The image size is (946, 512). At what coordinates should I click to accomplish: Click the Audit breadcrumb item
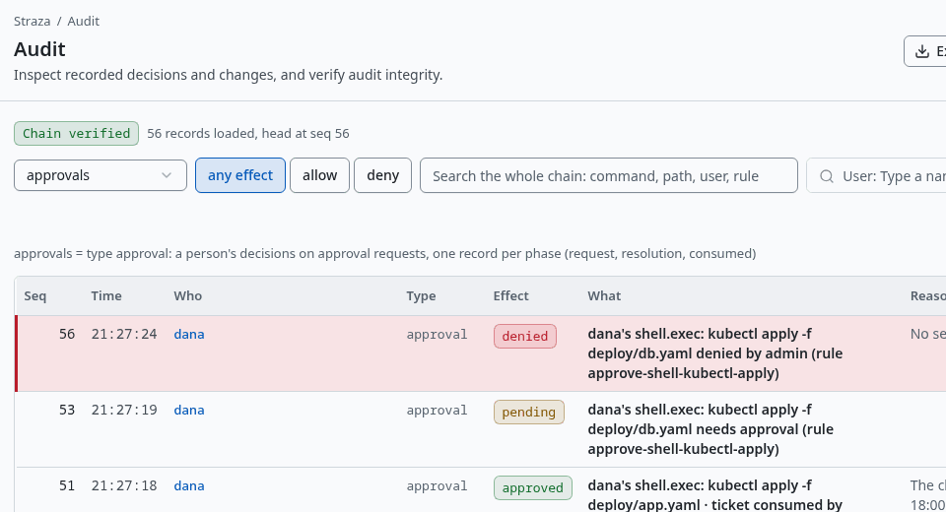click(83, 21)
